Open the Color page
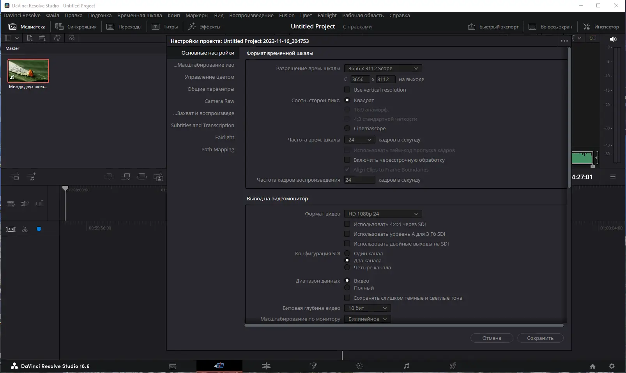 point(359,366)
